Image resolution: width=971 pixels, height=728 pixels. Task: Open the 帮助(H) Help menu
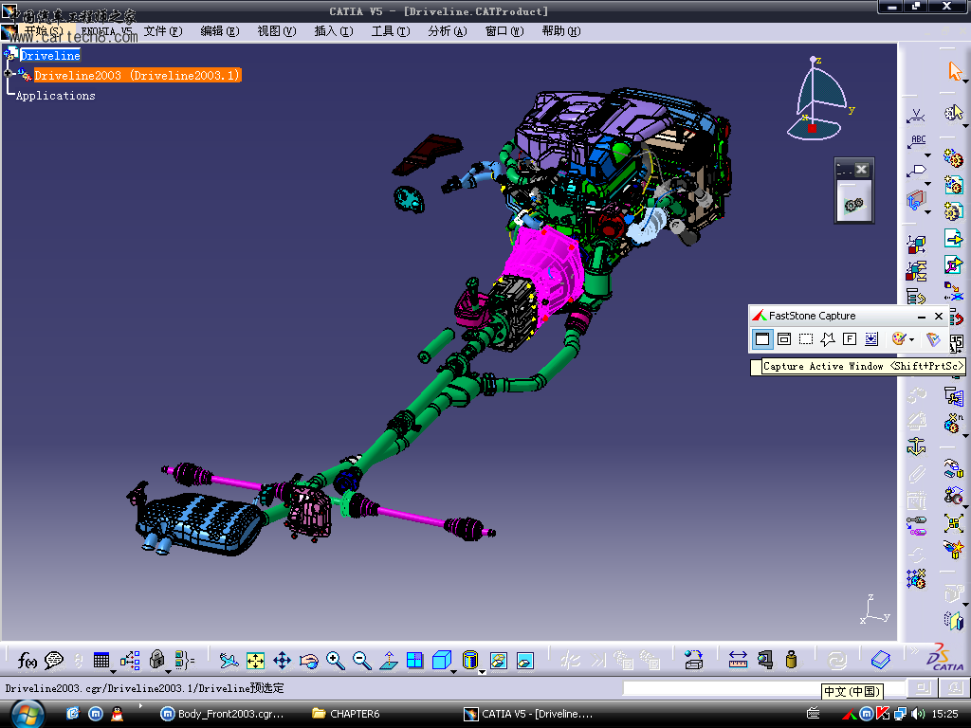pos(561,31)
